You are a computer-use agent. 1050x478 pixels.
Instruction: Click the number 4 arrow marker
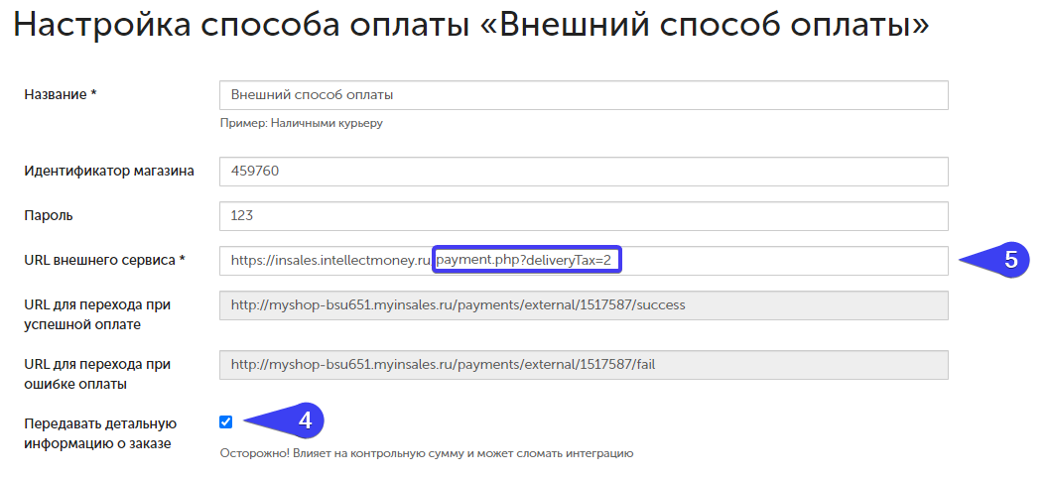click(297, 420)
